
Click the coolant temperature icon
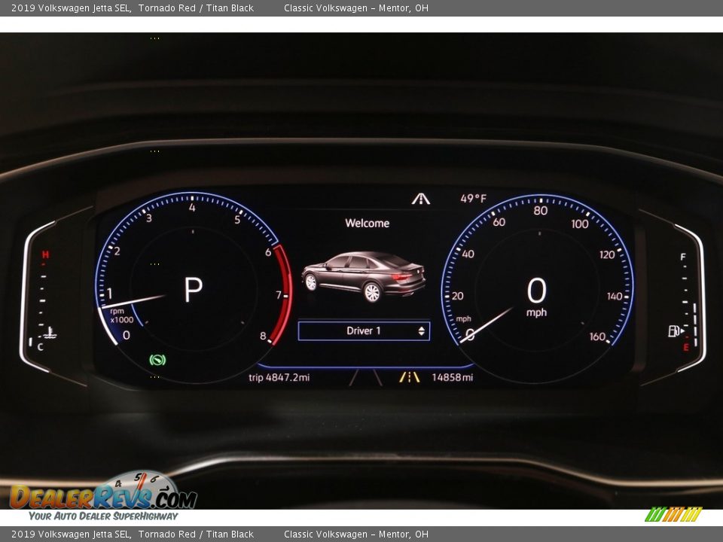pyautogui.click(x=50, y=331)
